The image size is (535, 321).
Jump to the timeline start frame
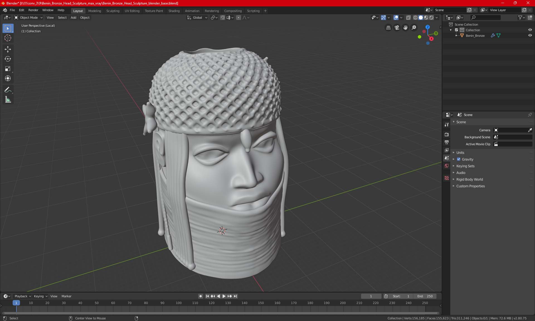coord(207,296)
